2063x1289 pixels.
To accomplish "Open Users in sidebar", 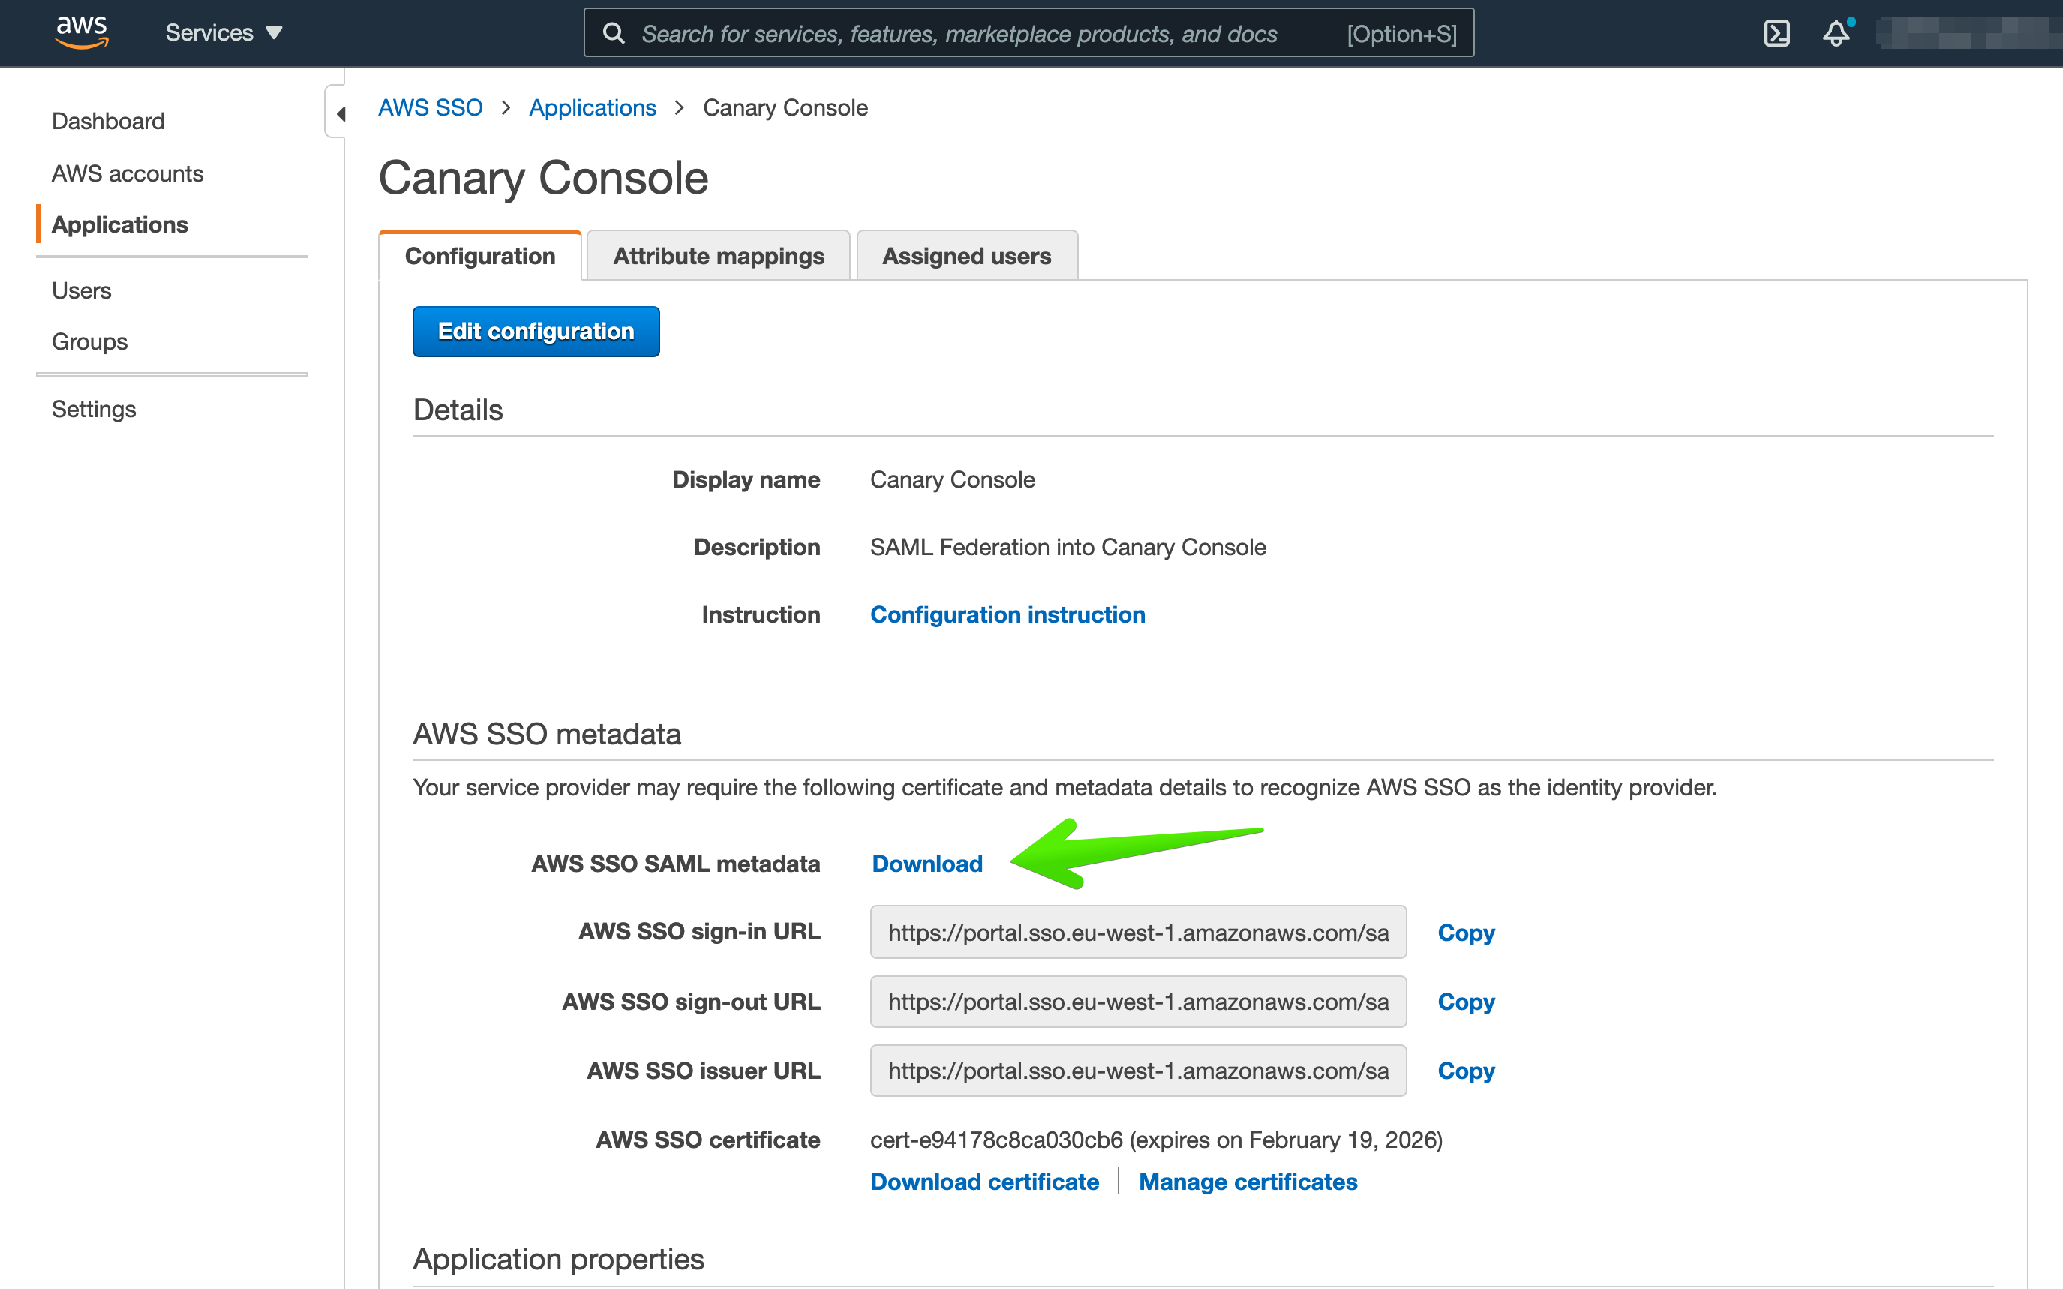I will [x=82, y=290].
